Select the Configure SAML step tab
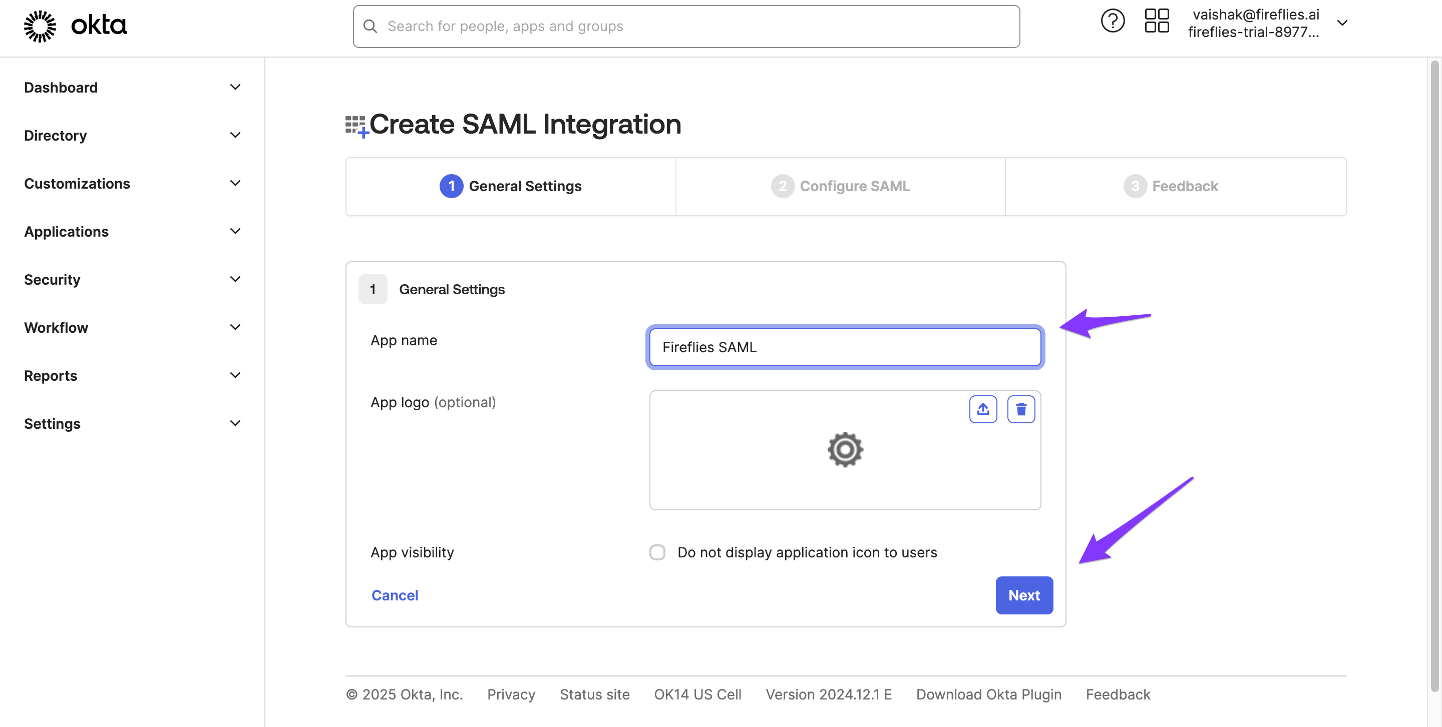The image size is (1442, 727). [840, 186]
